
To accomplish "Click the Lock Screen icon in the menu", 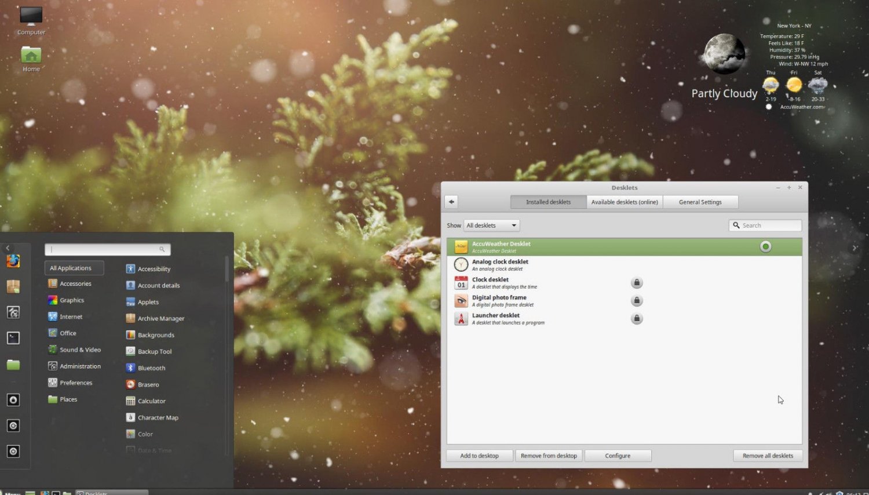I will click(13, 399).
